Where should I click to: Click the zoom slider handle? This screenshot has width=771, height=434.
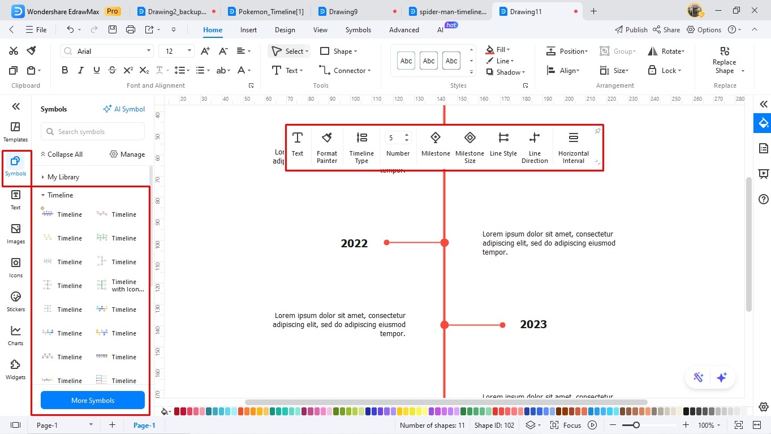point(636,425)
